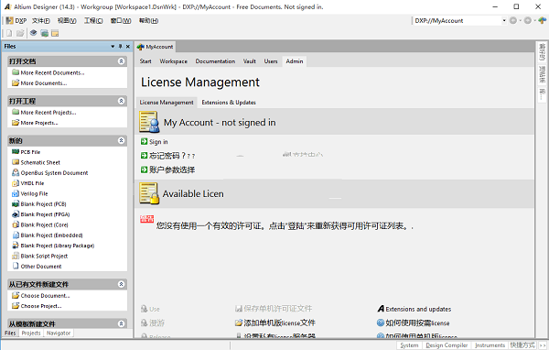Open the 帮助(H) menu

click(x=148, y=21)
